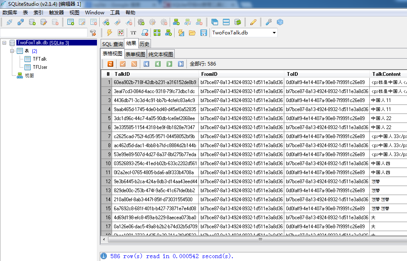This screenshot has width=407, height=261.
Task: Go to first page of results
Action: tap(146, 64)
